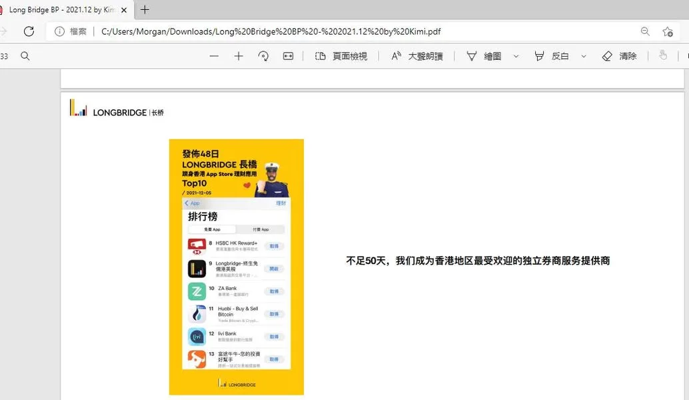Open the draw pen color dropdown
The height and width of the screenshot is (400, 689).
tap(516, 56)
